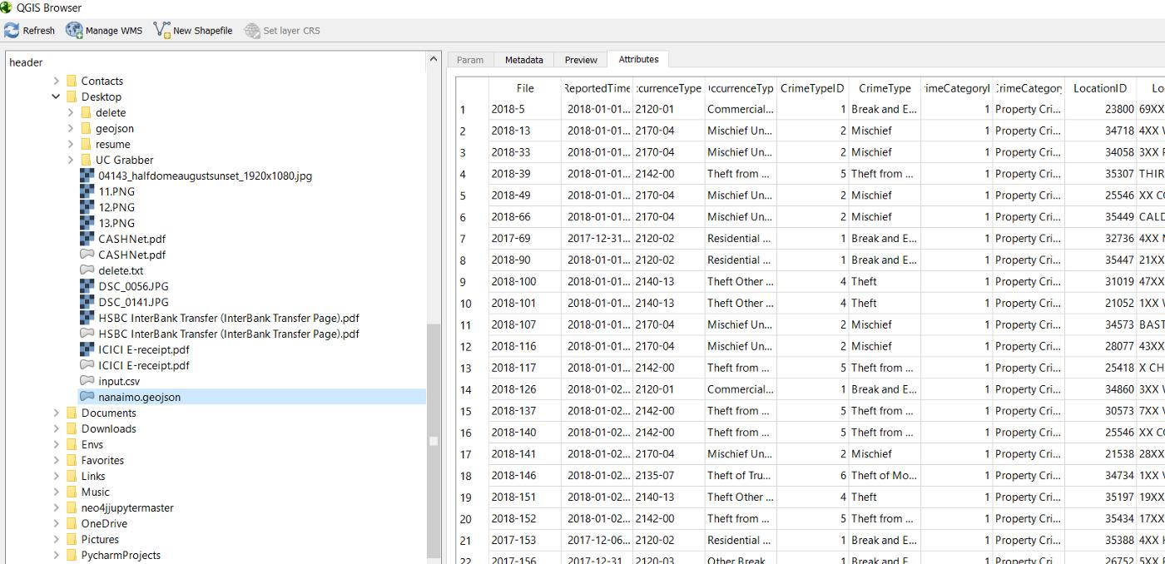Click the raster icon beside 13.PNG
The height and width of the screenshot is (564, 1165).
[x=87, y=223]
